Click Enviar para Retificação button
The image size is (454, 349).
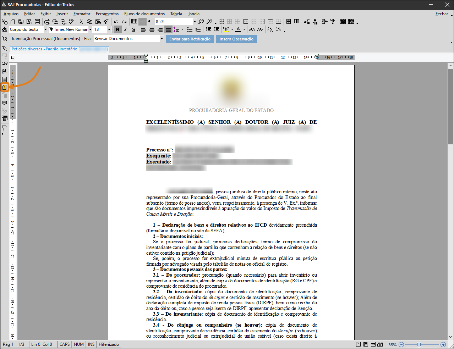pos(190,39)
